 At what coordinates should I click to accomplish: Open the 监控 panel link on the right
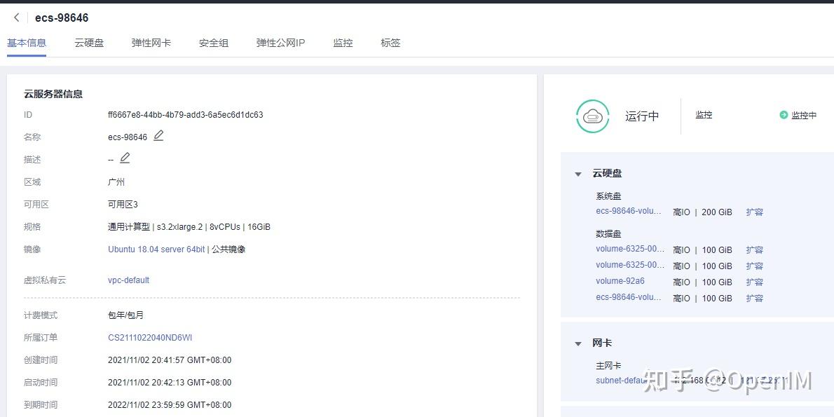704,115
